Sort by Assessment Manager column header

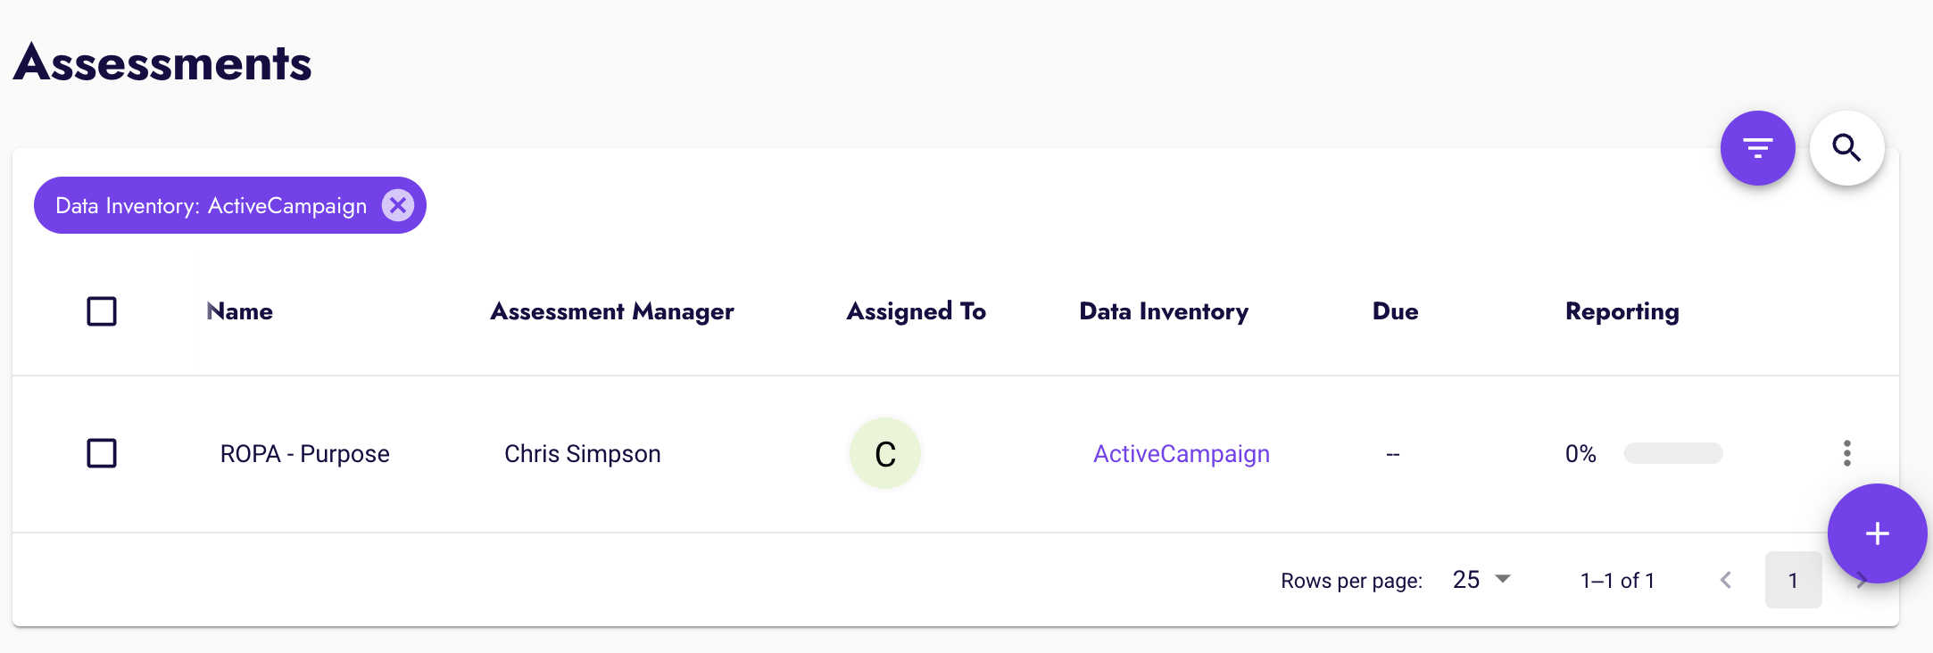coord(612,311)
